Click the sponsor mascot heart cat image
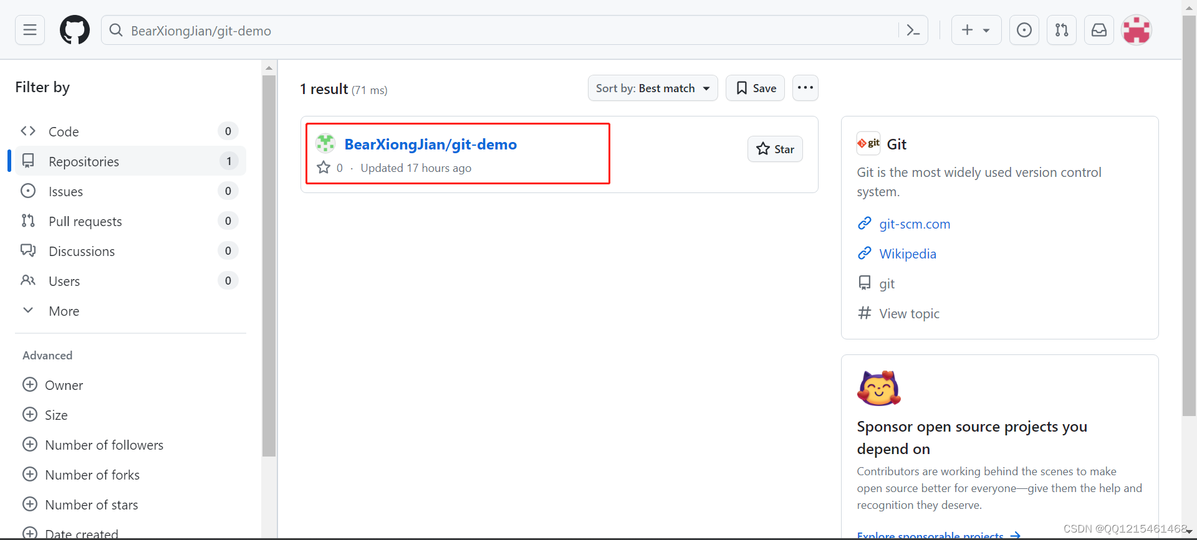 pyautogui.click(x=879, y=388)
